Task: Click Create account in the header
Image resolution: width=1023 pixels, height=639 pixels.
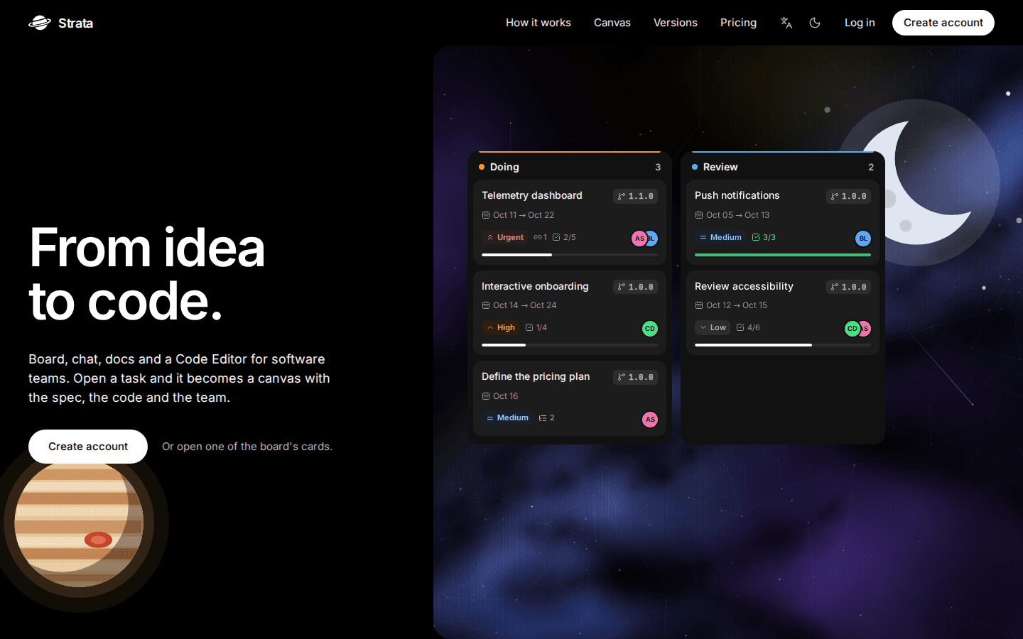Action: point(943,23)
